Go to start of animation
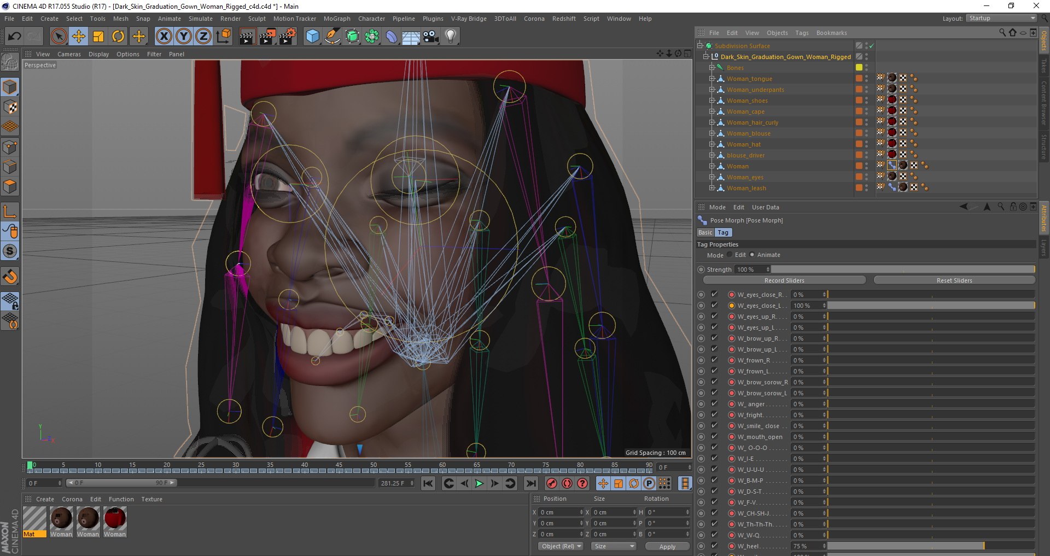Screen dimensions: 1050x556 (428, 483)
